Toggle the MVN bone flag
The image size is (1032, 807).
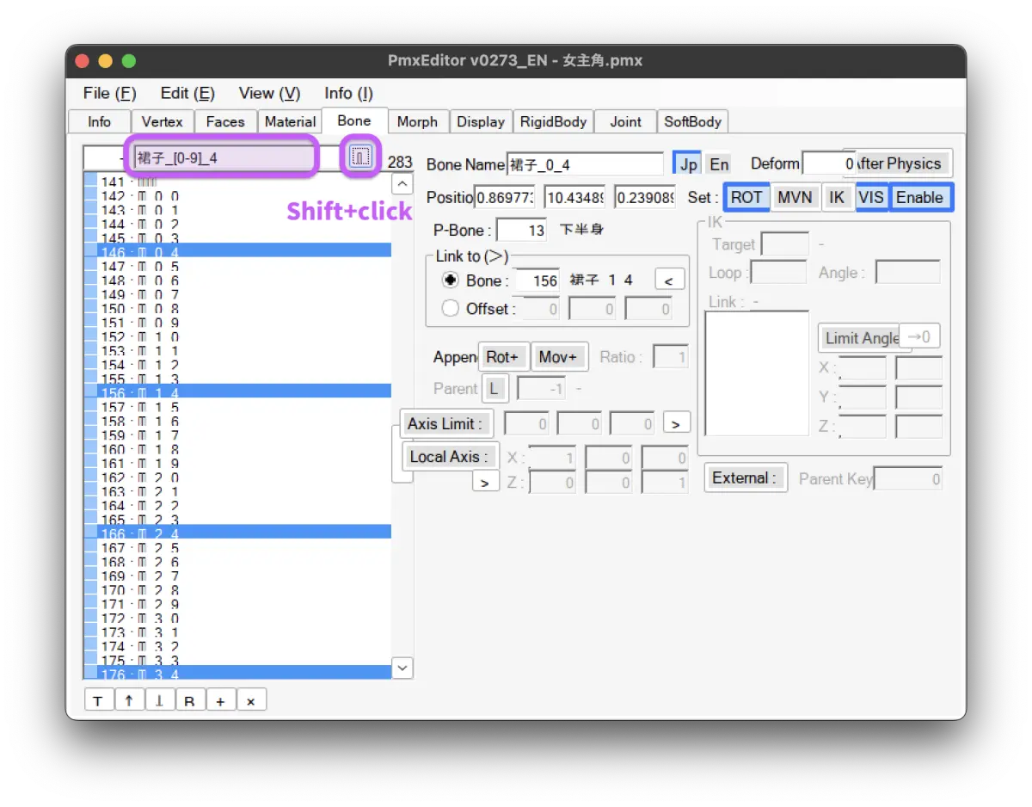[x=795, y=197]
